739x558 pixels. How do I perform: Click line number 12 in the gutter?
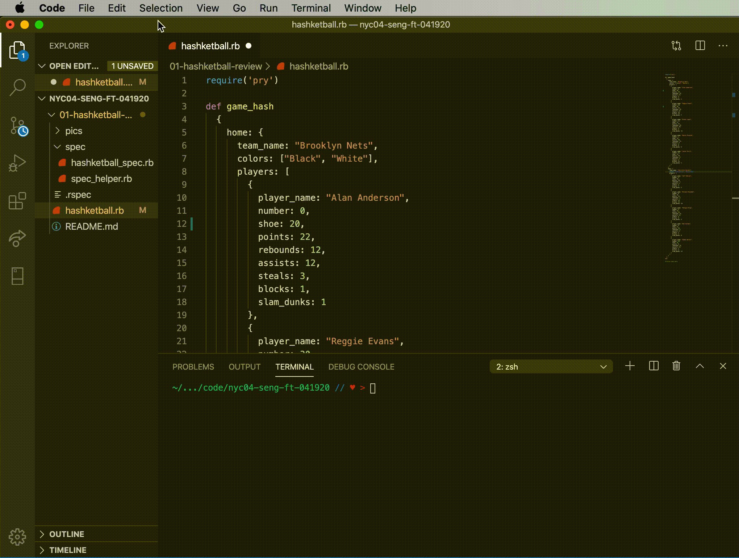[x=181, y=224]
